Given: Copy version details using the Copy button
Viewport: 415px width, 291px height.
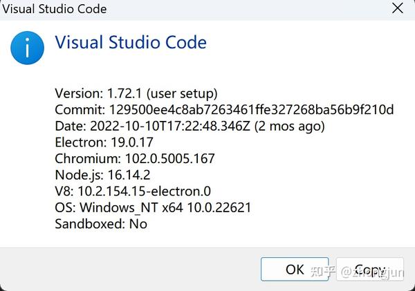Looking at the screenshot, I should 370,269.
